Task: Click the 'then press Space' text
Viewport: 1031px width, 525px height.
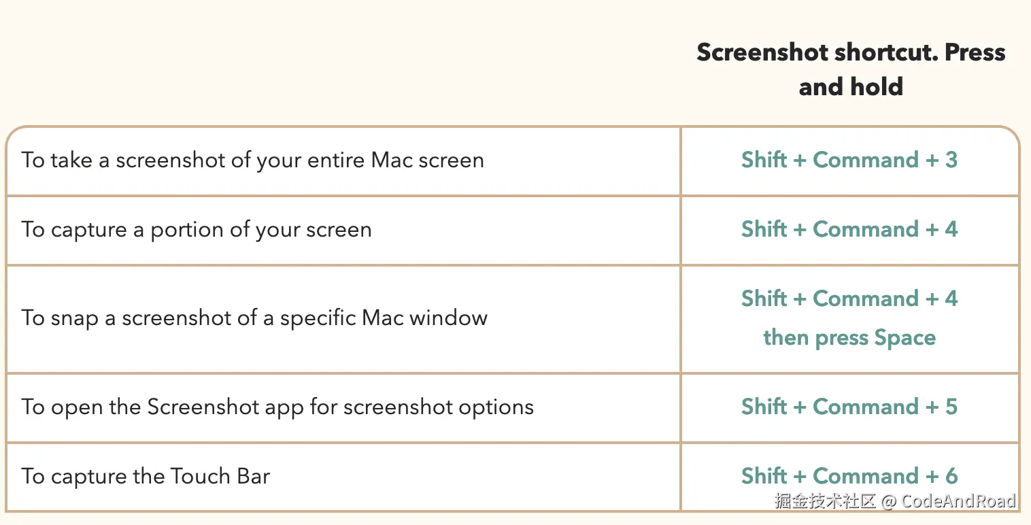Action: coord(849,338)
